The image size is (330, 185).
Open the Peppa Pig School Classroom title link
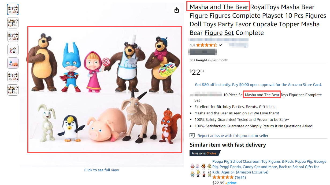(x=269, y=166)
